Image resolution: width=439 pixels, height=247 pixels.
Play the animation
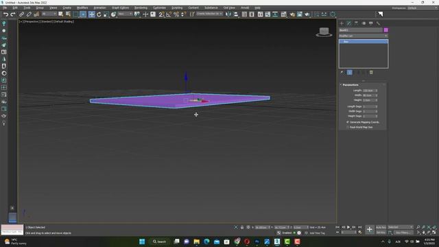[x=348, y=227]
